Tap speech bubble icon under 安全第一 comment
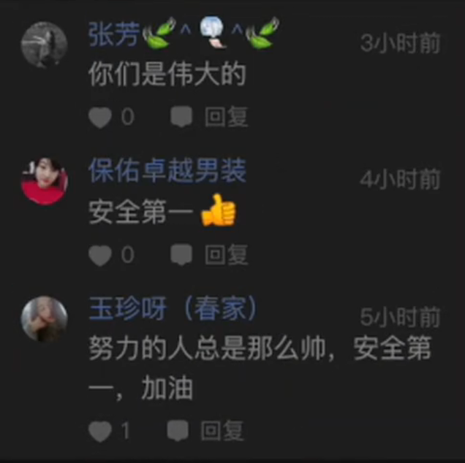 (x=181, y=255)
